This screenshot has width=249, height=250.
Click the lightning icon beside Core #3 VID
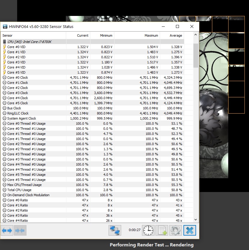point(5,62)
